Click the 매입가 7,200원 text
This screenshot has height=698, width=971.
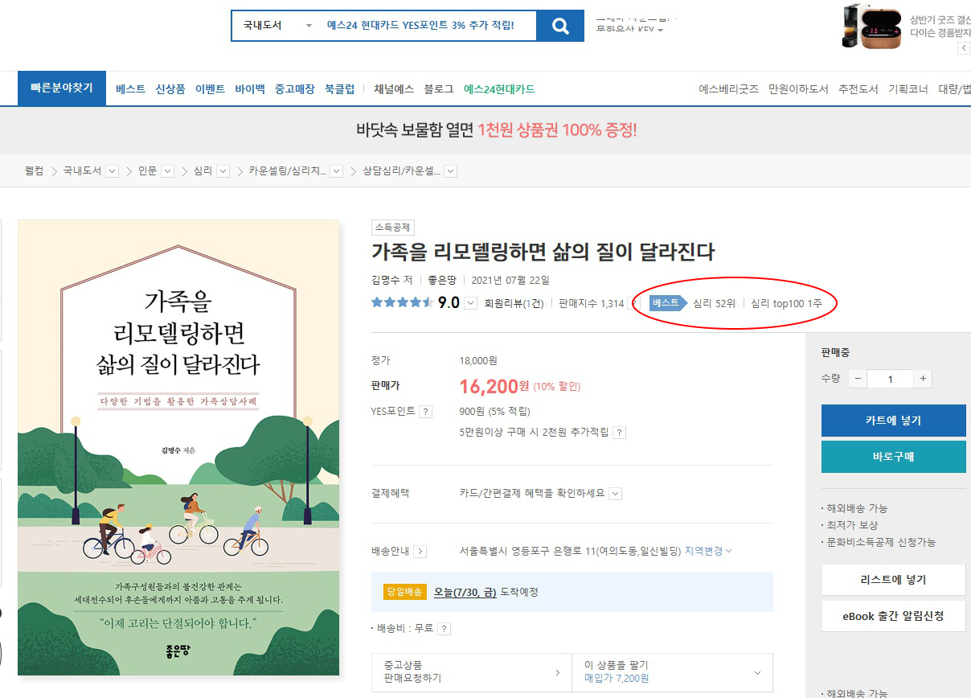coord(617,679)
